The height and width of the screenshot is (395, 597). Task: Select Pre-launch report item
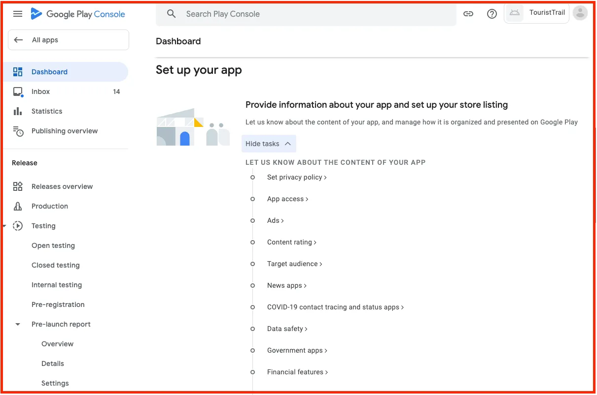(x=61, y=324)
